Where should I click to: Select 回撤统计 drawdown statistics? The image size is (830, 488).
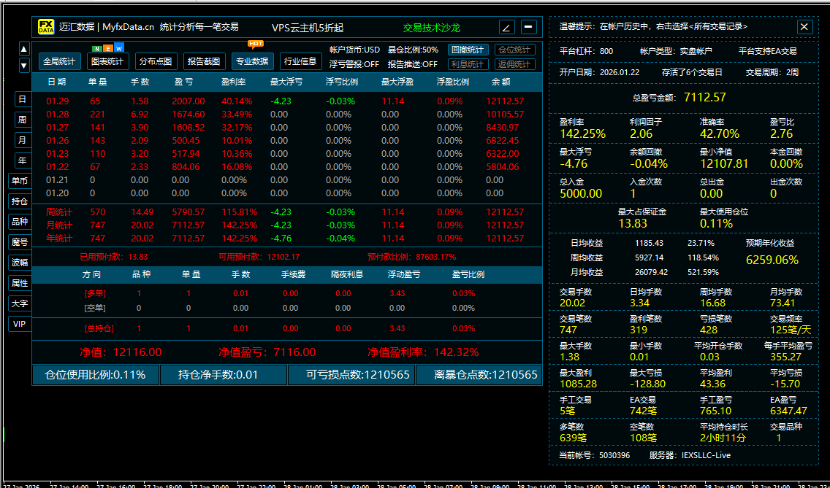468,50
